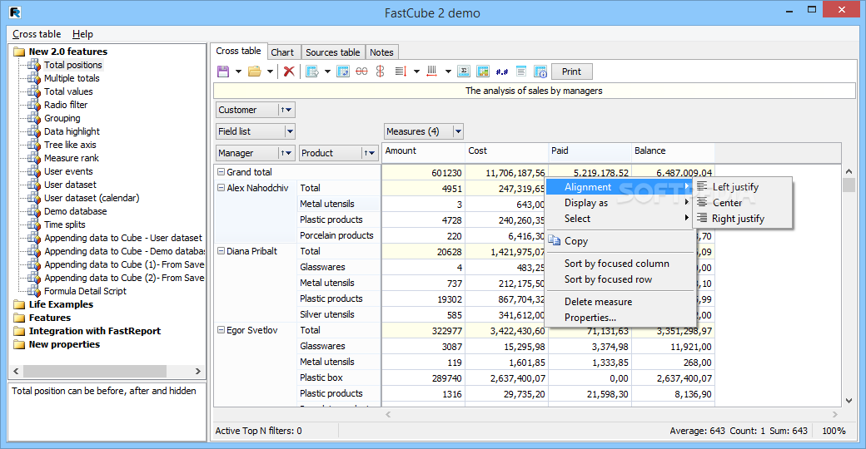Screen dimensions: 866x449
Task: Click the field list icon in toolbar
Action: (x=520, y=72)
